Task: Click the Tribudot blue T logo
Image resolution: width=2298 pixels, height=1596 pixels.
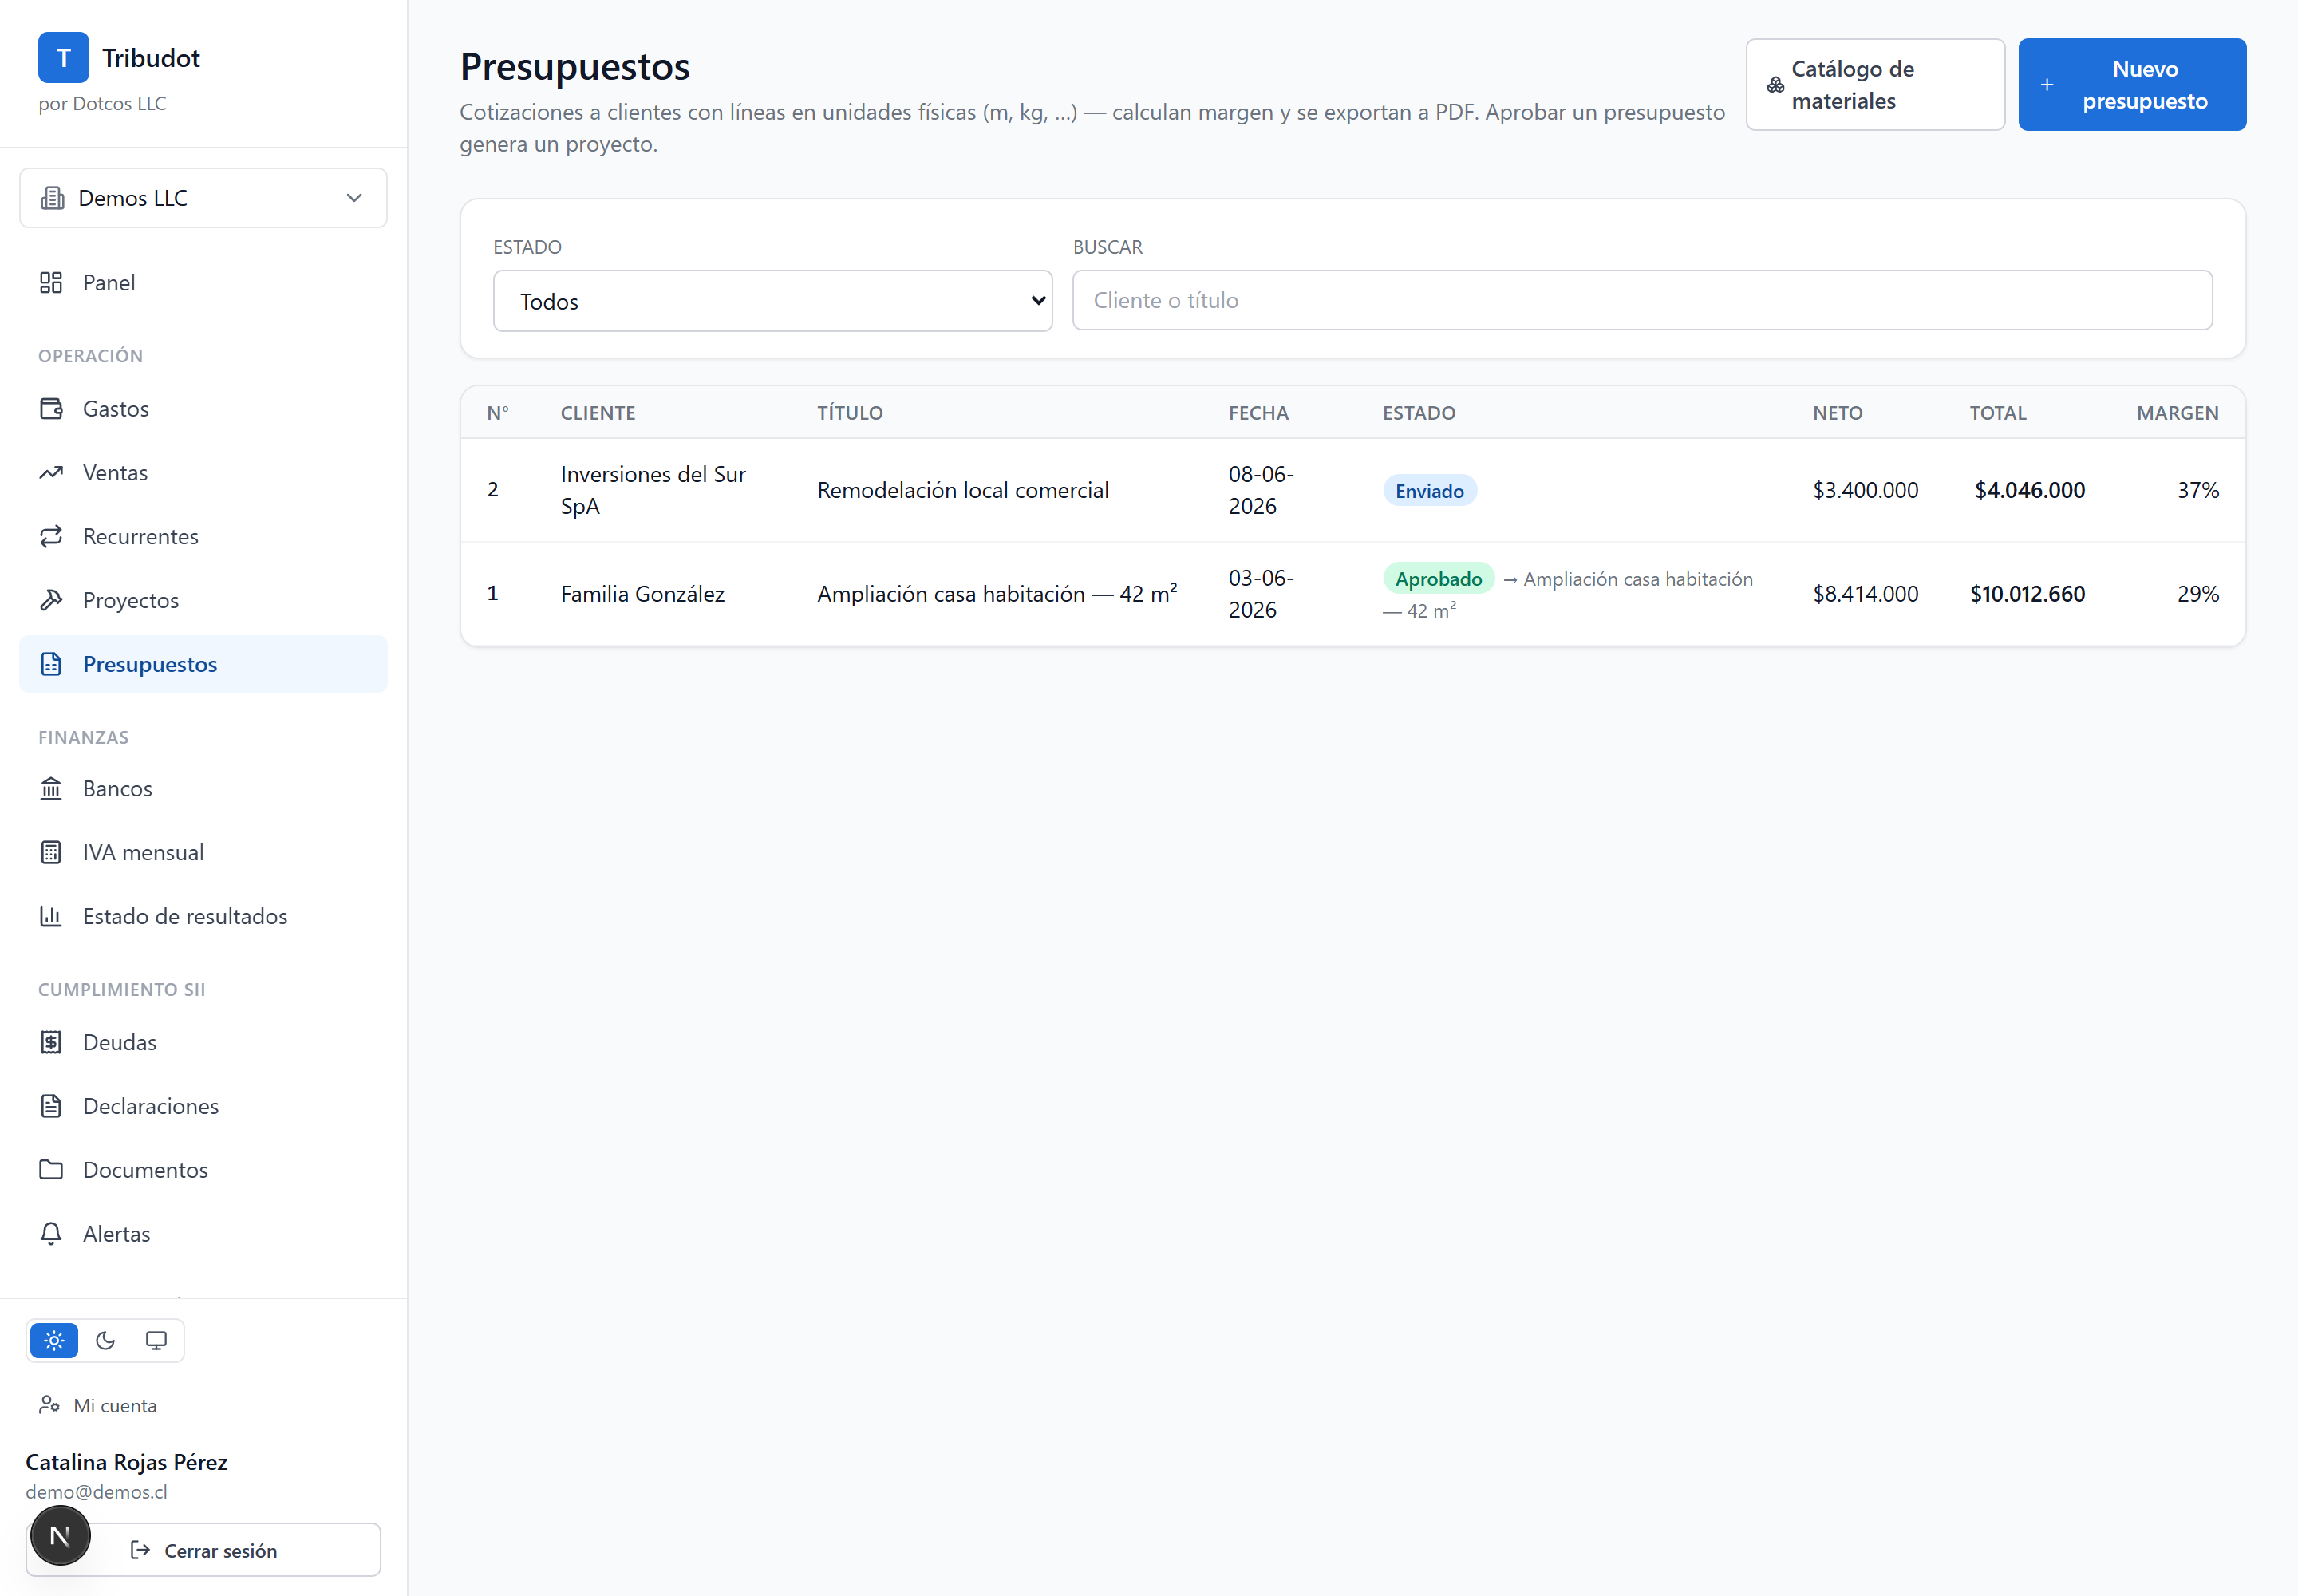Action: (x=63, y=58)
